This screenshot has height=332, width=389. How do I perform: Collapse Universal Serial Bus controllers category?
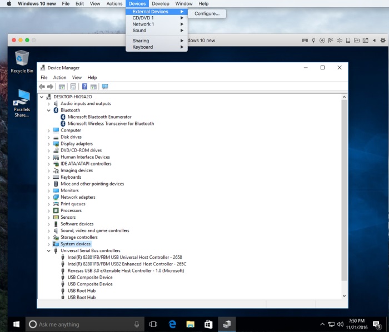point(49,251)
